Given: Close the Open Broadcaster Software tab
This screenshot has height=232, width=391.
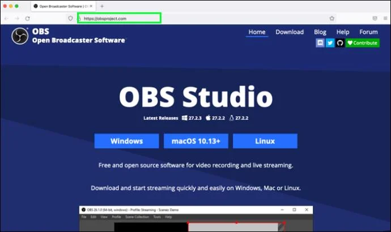Looking at the screenshot, I should coord(91,6).
